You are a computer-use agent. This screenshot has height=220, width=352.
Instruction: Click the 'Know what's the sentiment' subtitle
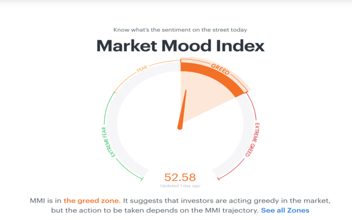tap(180, 30)
